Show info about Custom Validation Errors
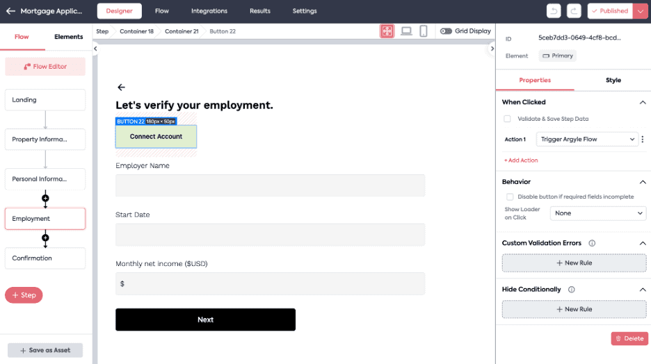651x364 pixels. [x=592, y=243]
